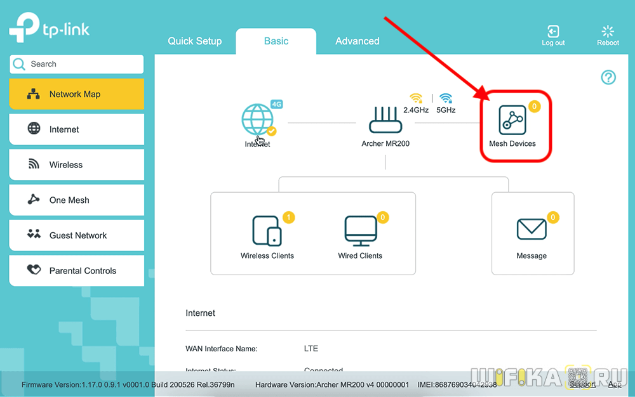This screenshot has width=635, height=397.
Task: Click the 2.4GHz Wi-Fi icon
Action: coord(416,98)
